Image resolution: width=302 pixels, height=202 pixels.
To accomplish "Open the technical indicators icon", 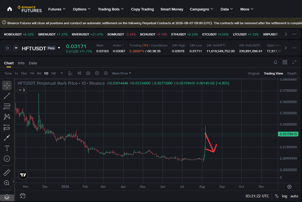I will point(71,73).
